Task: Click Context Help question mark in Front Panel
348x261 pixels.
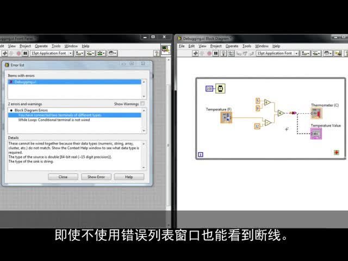Action: (157, 53)
